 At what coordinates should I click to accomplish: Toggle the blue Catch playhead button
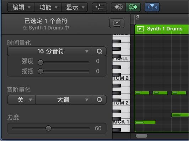click(x=152, y=7)
